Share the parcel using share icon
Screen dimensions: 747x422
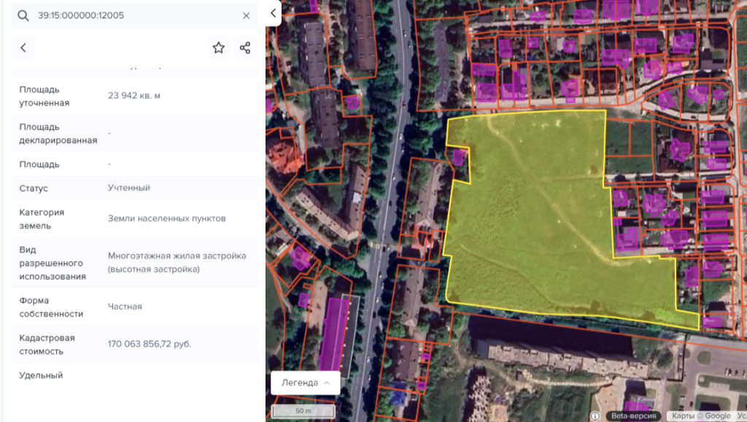[245, 47]
